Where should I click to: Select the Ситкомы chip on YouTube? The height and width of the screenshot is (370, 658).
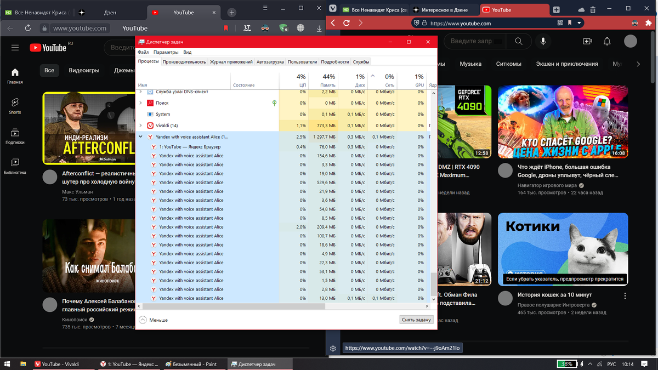click(508, 64)
